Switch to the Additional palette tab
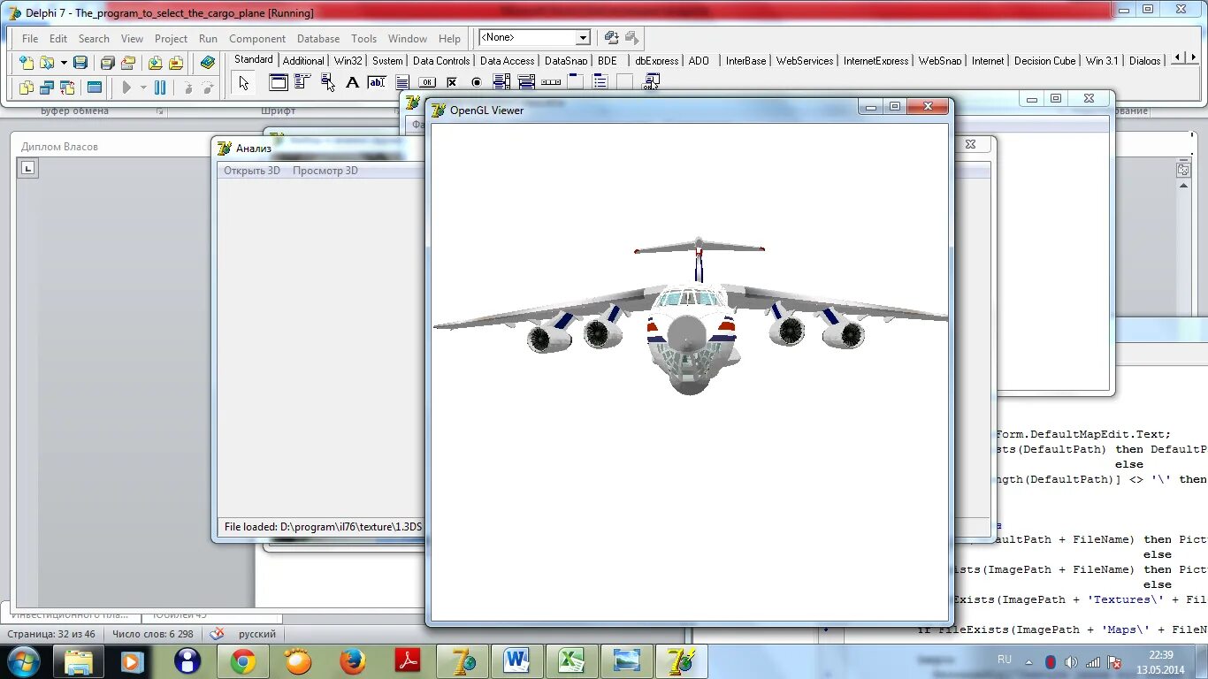The height and width of the screenshot is (679, 1208). (x=303, y=61)
